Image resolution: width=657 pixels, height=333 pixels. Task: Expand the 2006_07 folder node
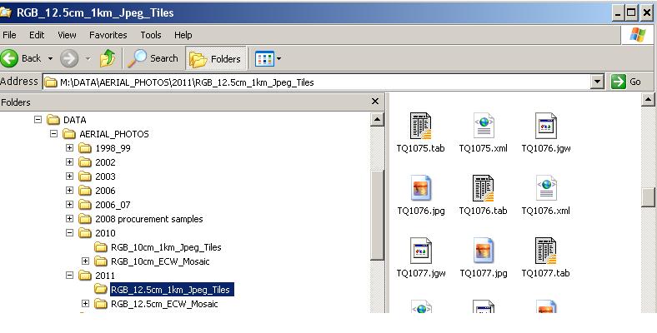click(x=69, y=205)
